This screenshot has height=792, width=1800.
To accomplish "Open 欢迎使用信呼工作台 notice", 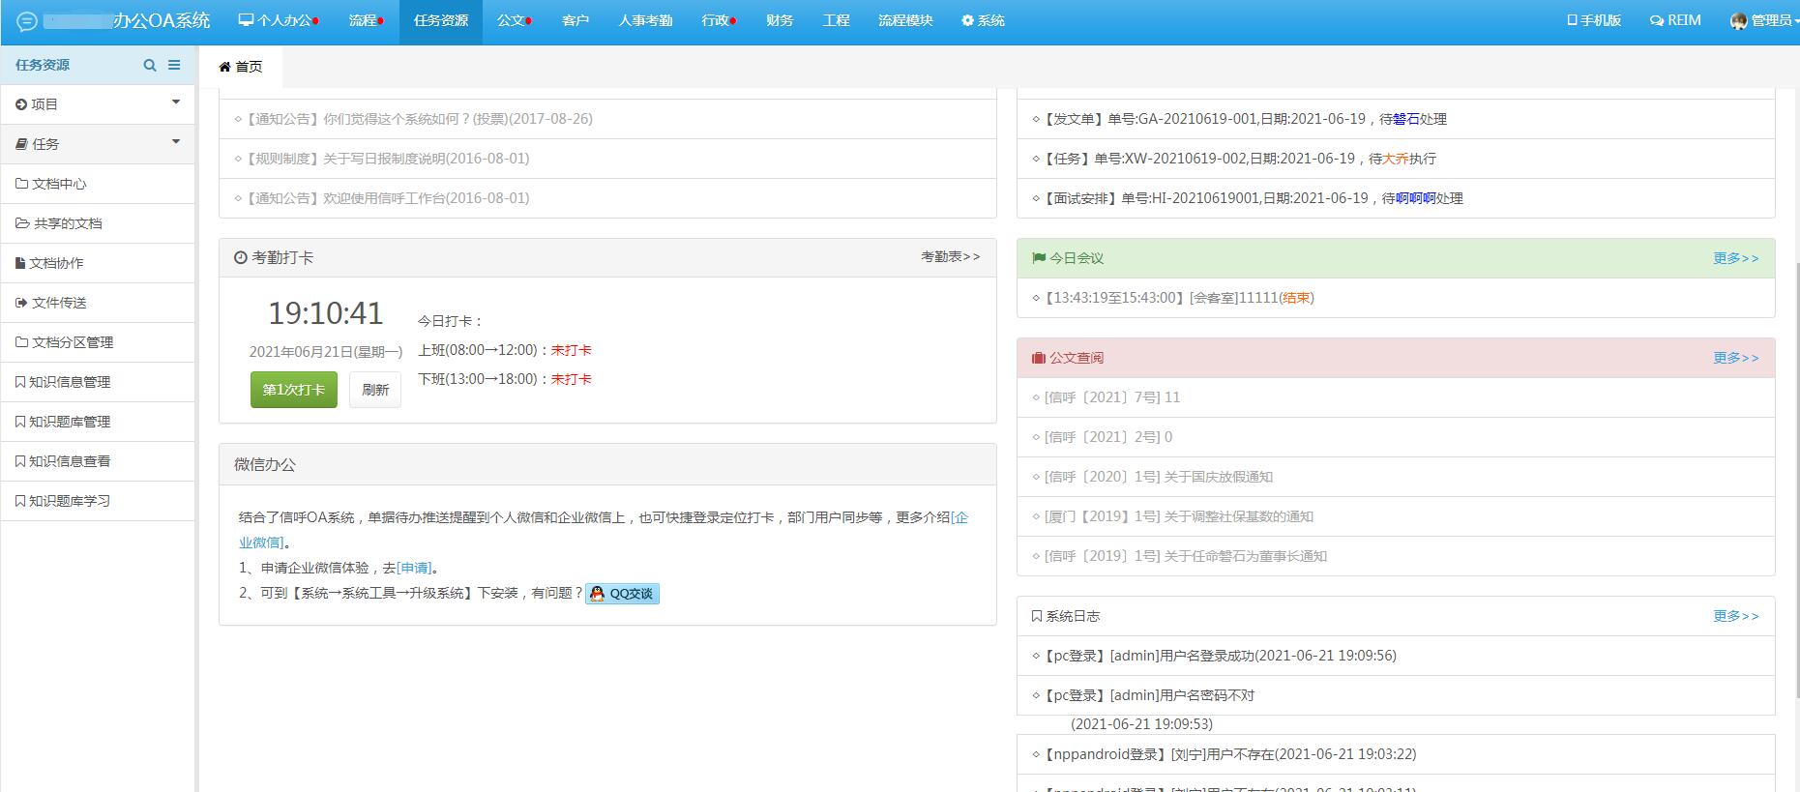I will click(607, 198).
